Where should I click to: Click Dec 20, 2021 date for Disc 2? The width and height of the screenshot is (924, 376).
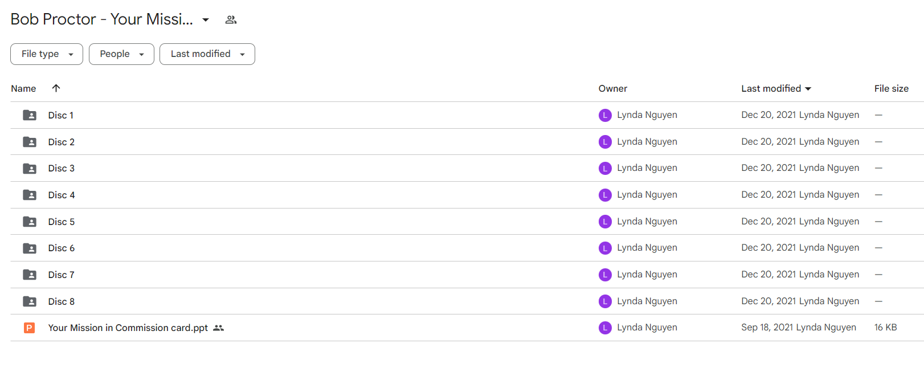[768, 141]
